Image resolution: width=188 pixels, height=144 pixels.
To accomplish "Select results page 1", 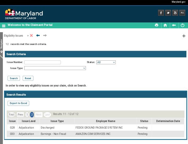I will [27, 115].
